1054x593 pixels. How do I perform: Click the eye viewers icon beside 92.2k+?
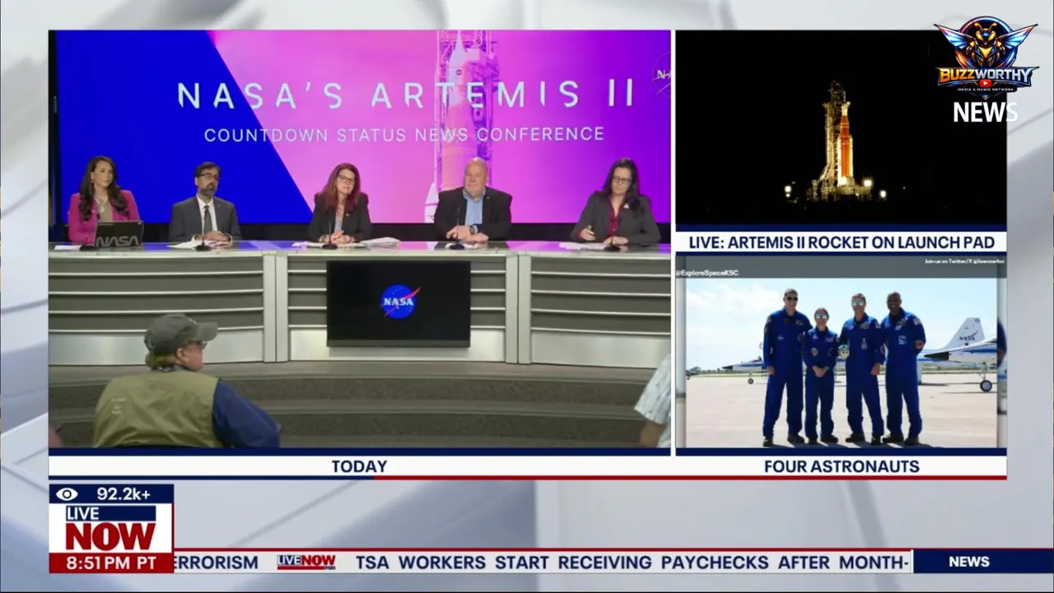(67, 494)
